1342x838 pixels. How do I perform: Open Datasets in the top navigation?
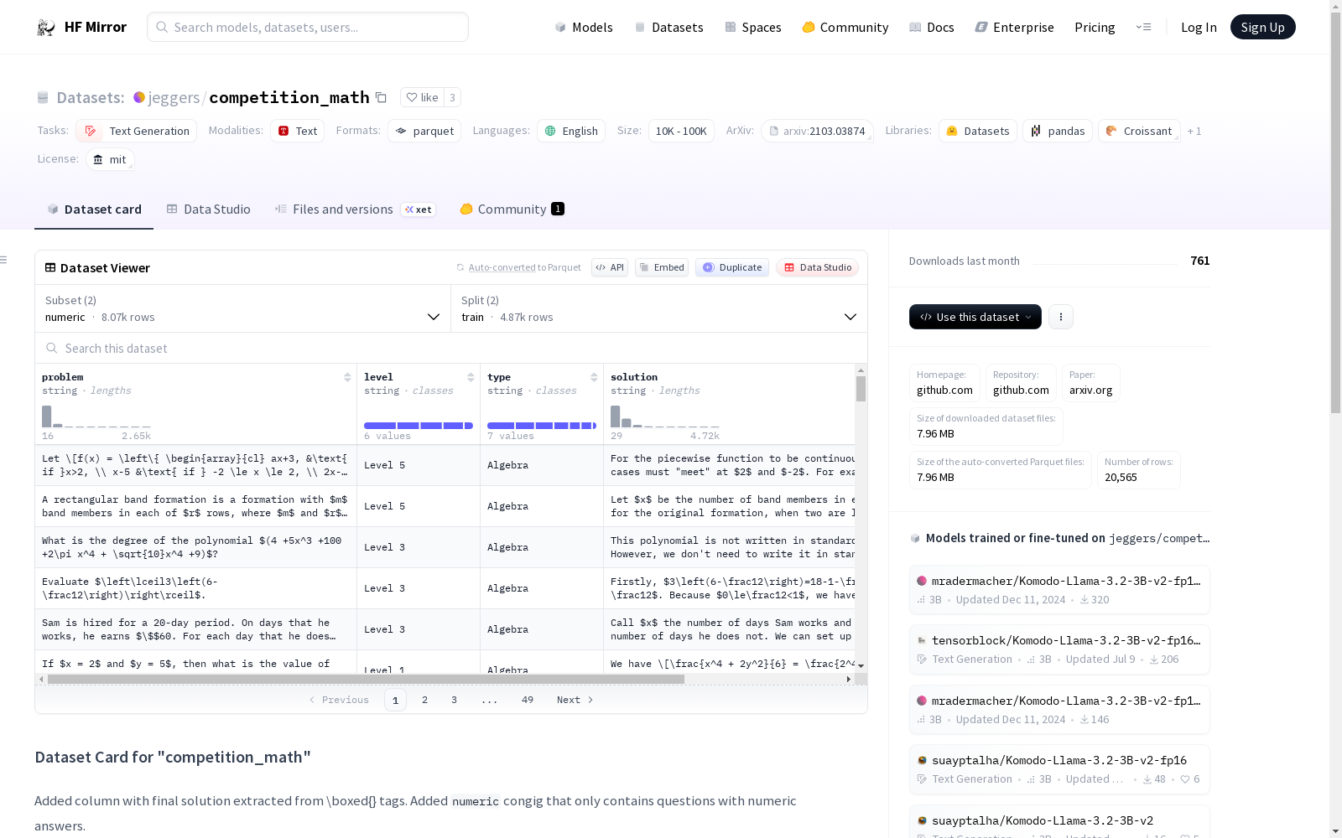tap(668, 28)
